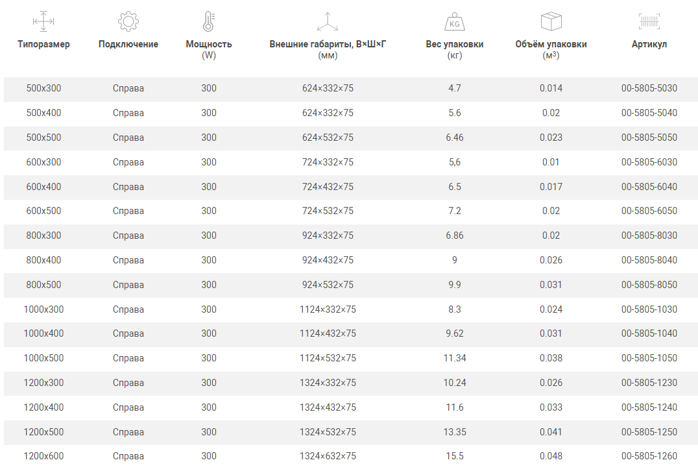The height and width of the screenshot is (471, 698).
Task: Click the box icon above Объём упаковки
Action: click(551, 21)
